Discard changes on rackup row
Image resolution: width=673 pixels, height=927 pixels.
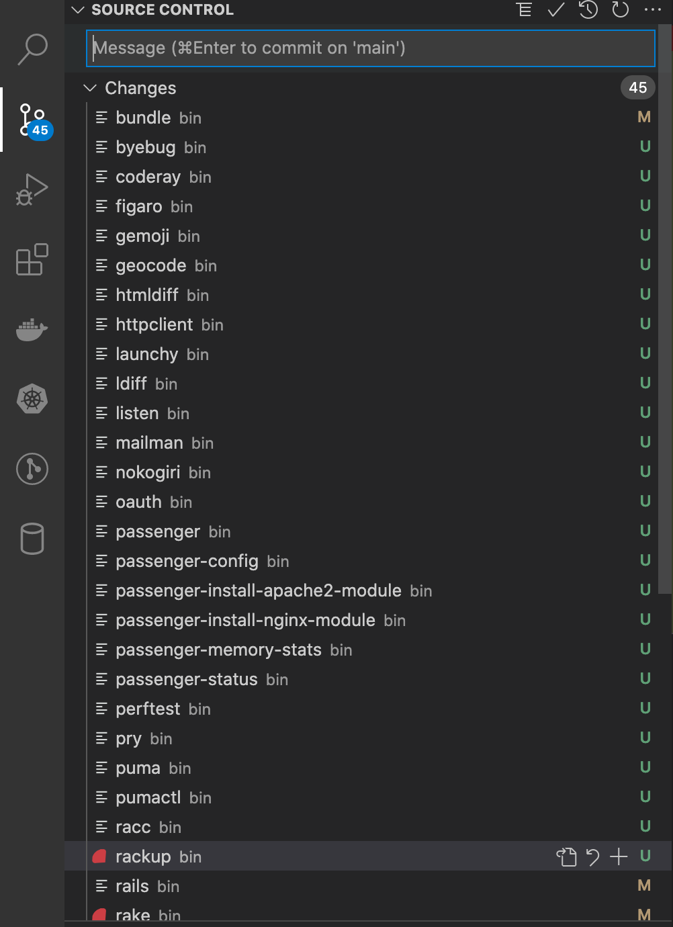click(593, 856)
